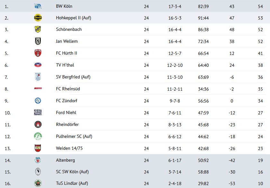The width and height of the screenshot is (270, 188).
Task: Click the Rheindörfer round crest
Action: tap(38, 124)
